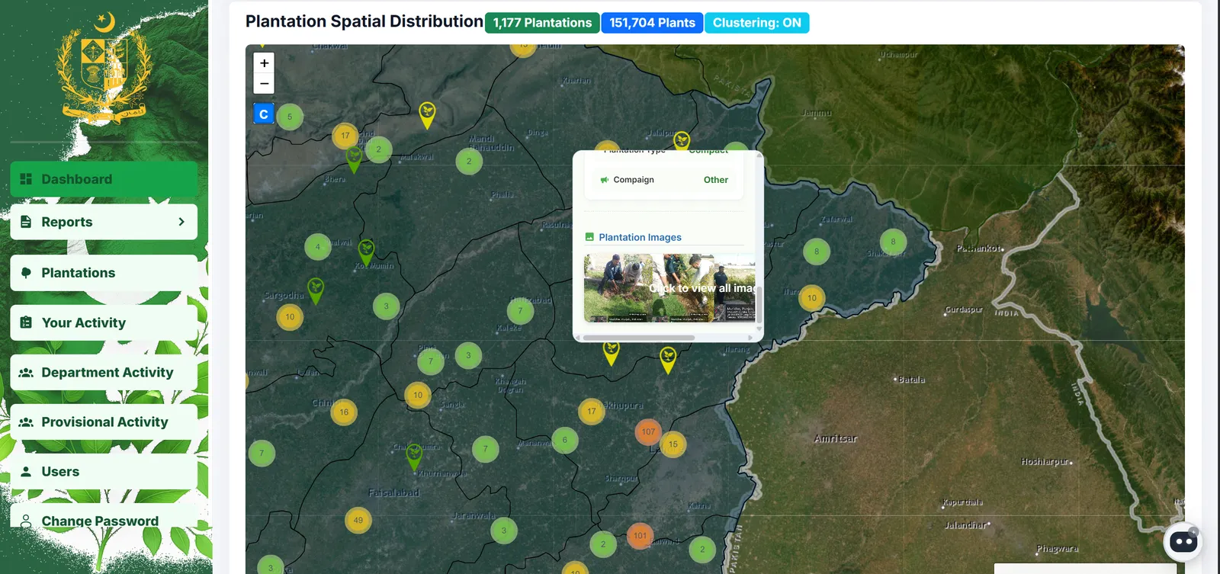Click the Plantation Spatial Distribution title
Viewport: 1220px width, 574px height.
point(364,21)
